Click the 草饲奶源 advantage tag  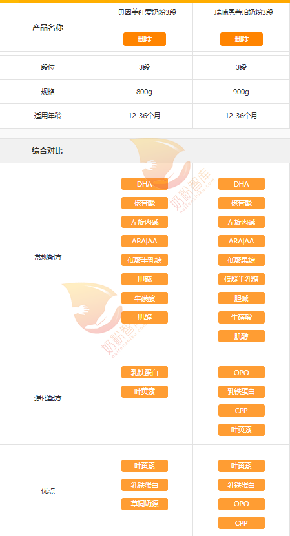tap(145, 504)
